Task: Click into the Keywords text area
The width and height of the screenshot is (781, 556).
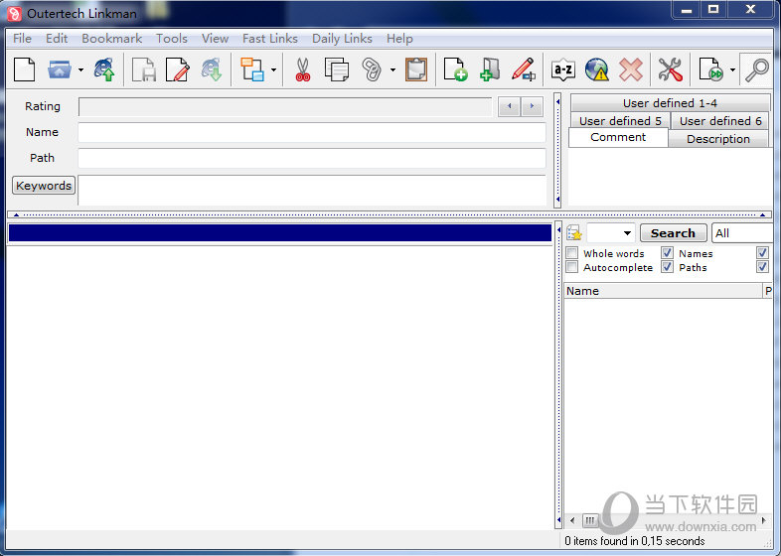Action: pos(312,191)
